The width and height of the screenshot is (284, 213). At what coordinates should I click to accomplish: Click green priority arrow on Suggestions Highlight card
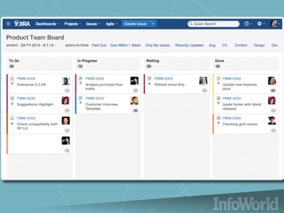point(12,104)
